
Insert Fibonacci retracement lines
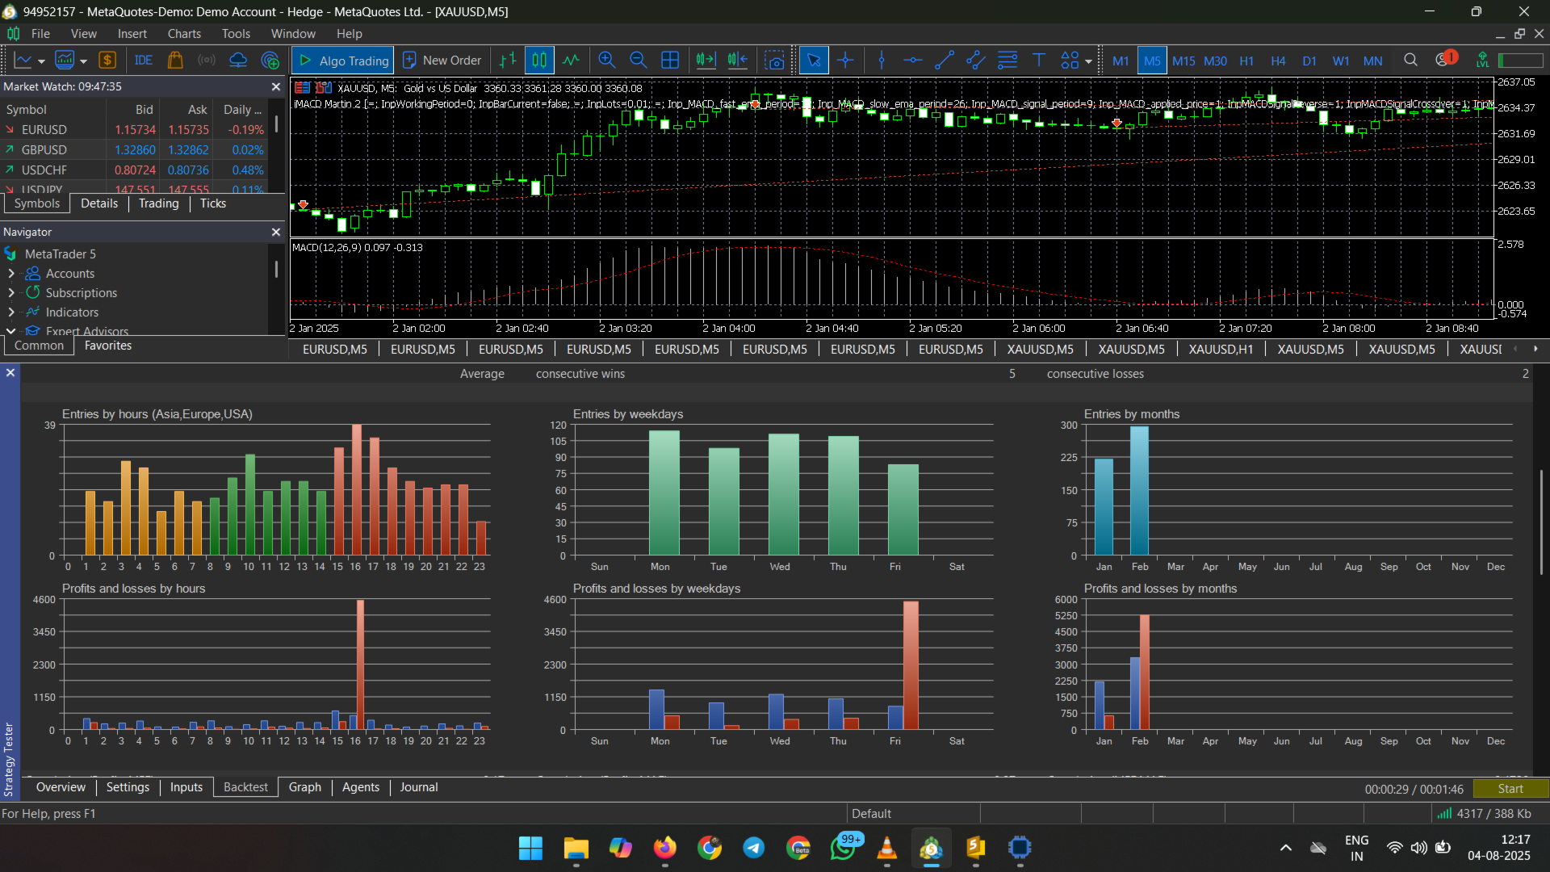(1007, 61)
